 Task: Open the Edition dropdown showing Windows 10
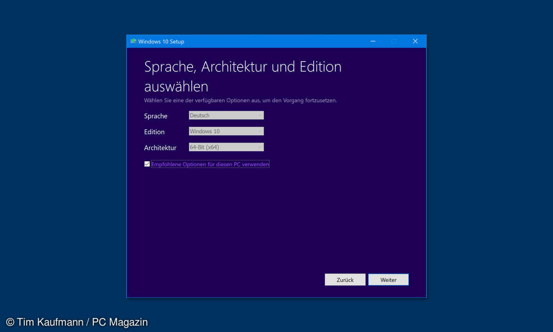point(226,131)
